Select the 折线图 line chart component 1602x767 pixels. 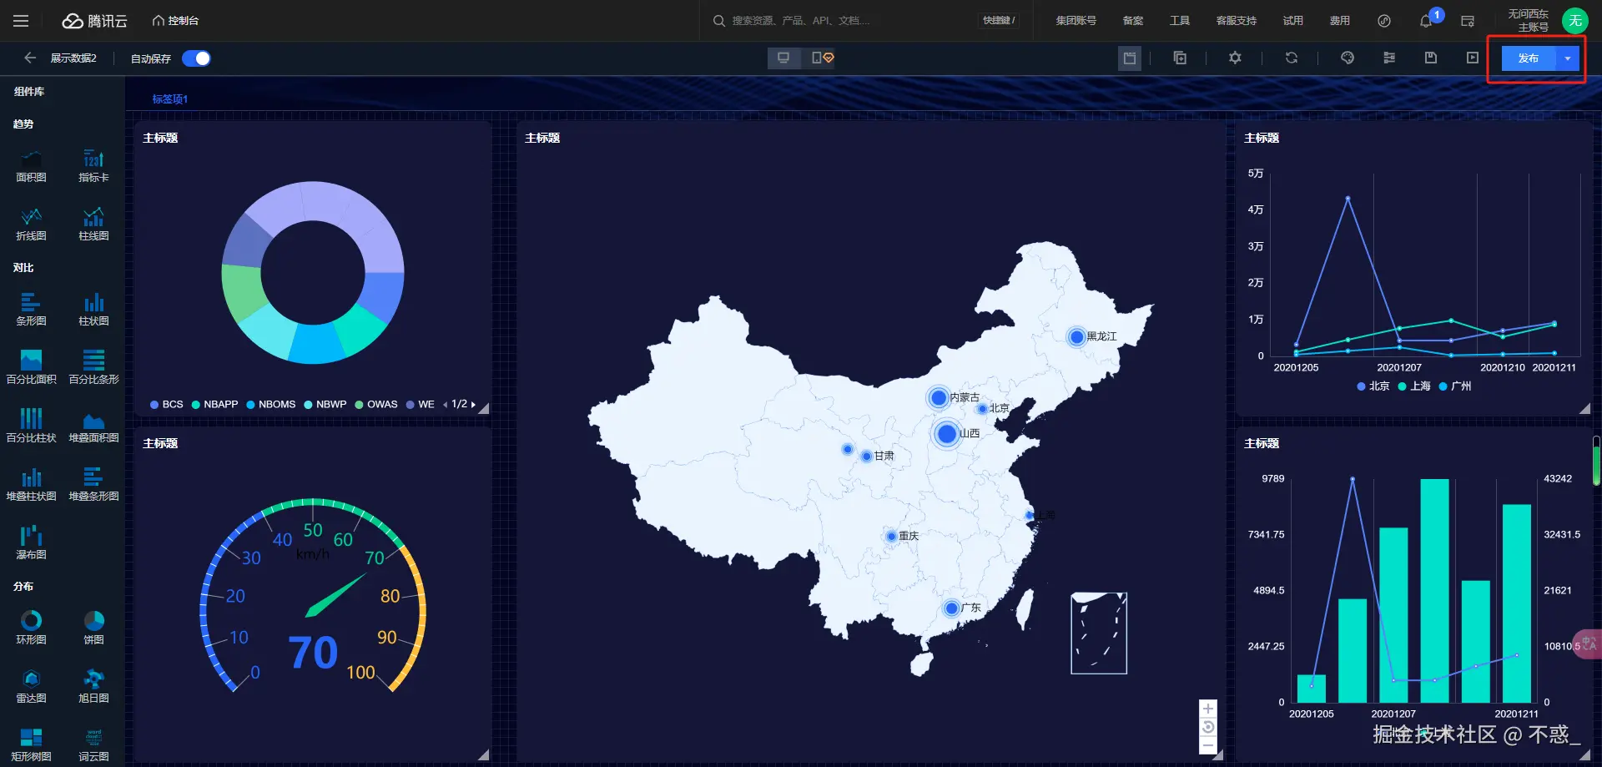31,224
